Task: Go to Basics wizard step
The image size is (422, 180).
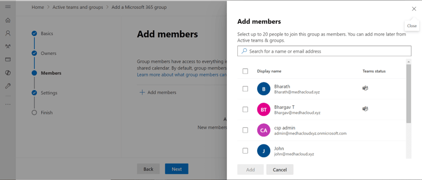Action: click(42, 34)
